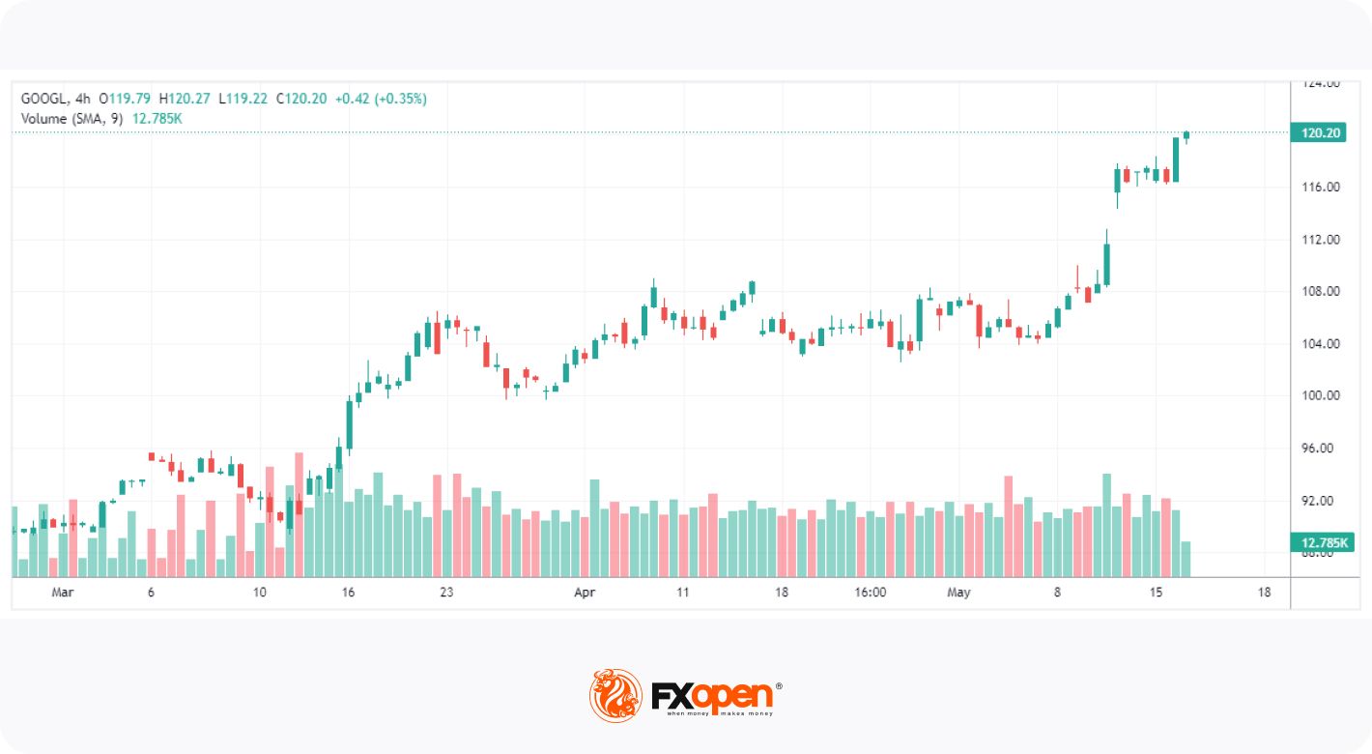Select the current price tag 120.20
This screenshot has width=1372, height=754.
pos(1320,133)
